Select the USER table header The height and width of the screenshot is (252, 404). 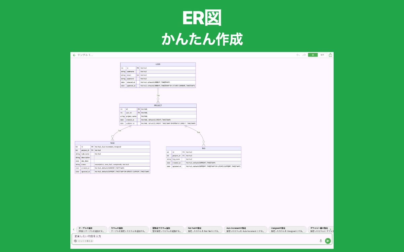(158, 64)
